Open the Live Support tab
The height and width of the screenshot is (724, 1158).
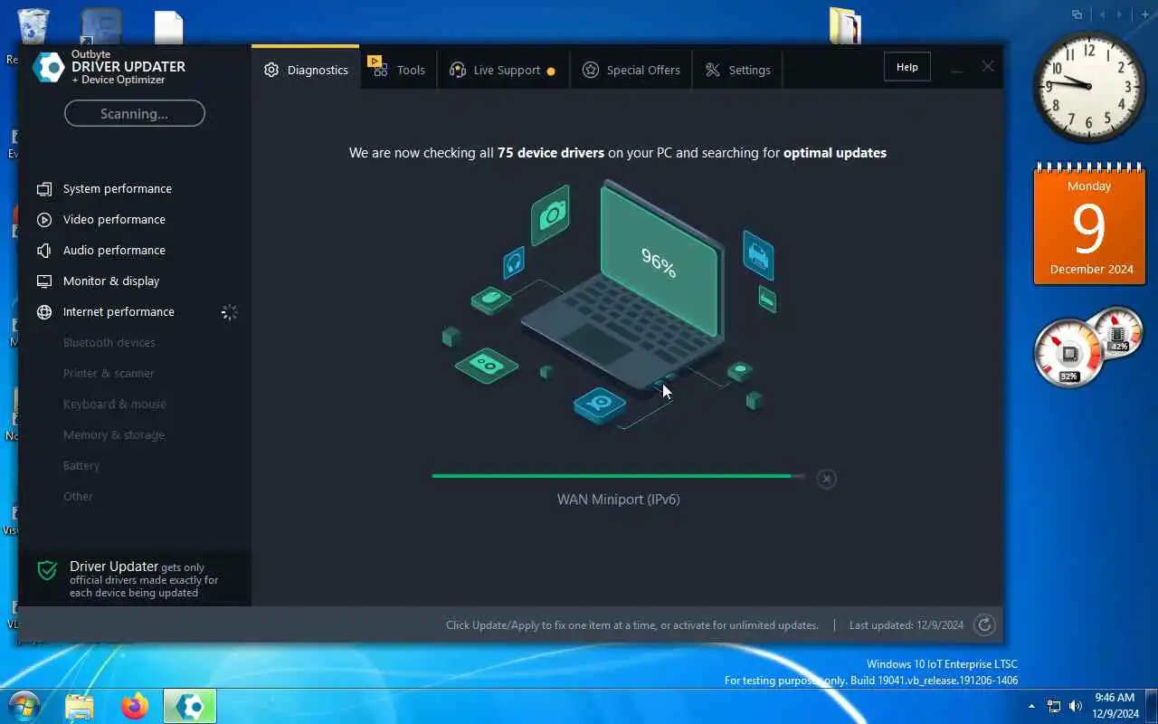(x=503, y=70)
